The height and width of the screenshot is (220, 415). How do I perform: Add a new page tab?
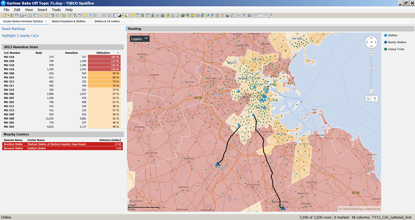(128, 21)
